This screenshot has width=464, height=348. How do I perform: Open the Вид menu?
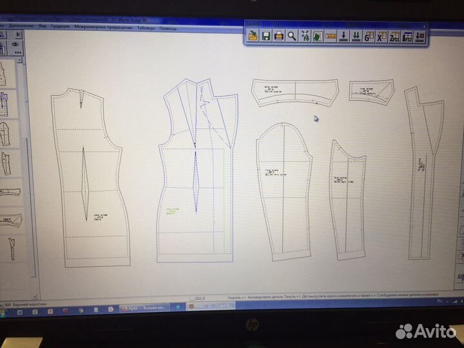43,28
